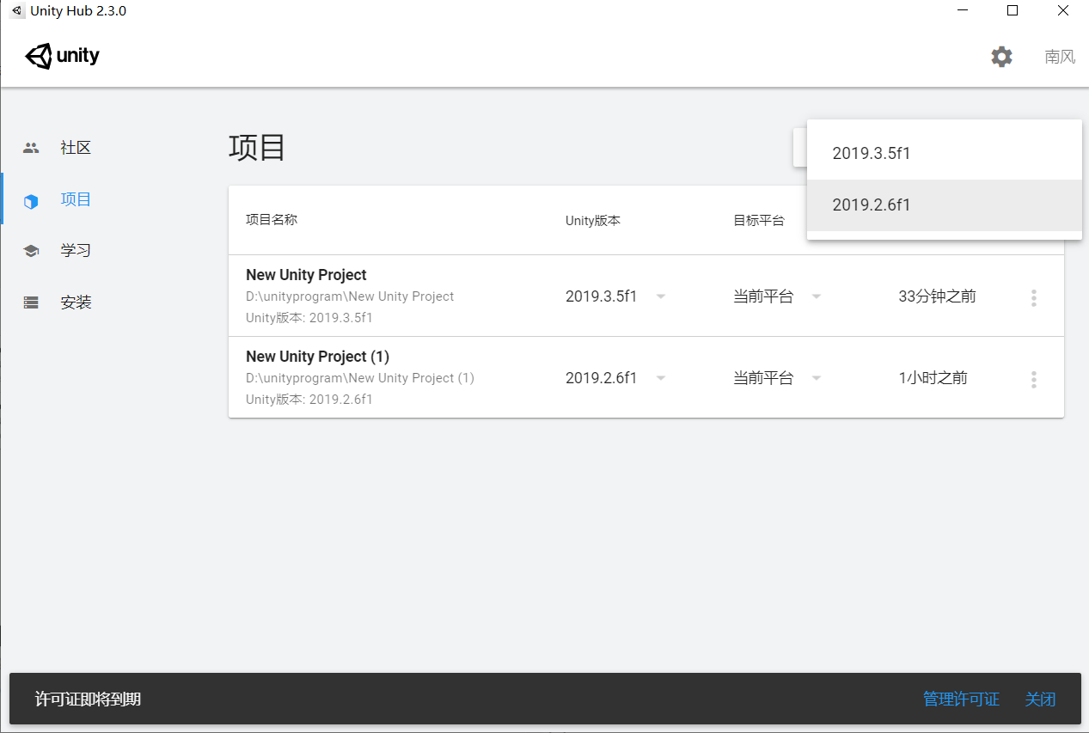The height and width of the screenshot is (733, 1089).
Task: Open options menu for New Unity Project (1)
Action: click(x=1033, y=377)
